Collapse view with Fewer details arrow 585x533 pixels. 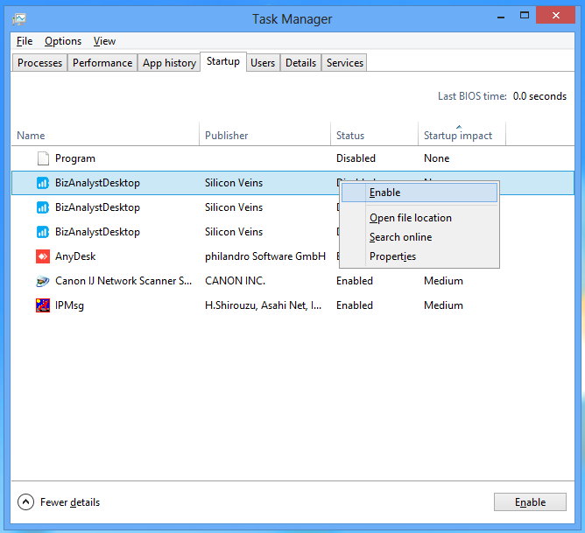[25, 502]
